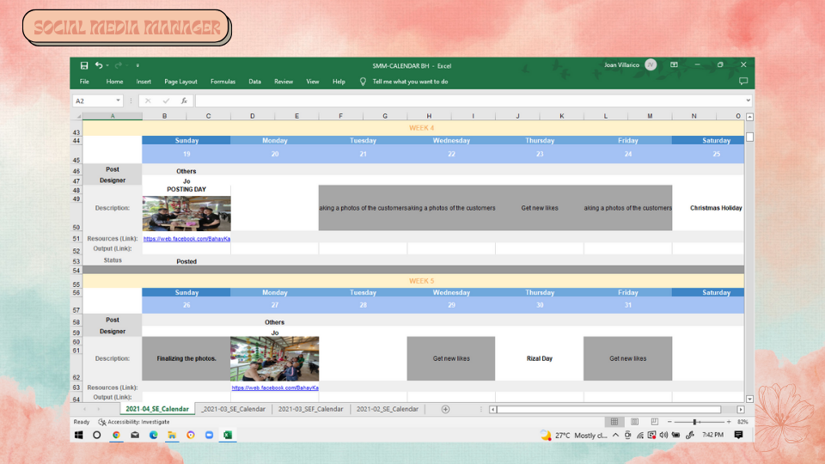Switch to Page Break Preview icon

coord(655,422)
